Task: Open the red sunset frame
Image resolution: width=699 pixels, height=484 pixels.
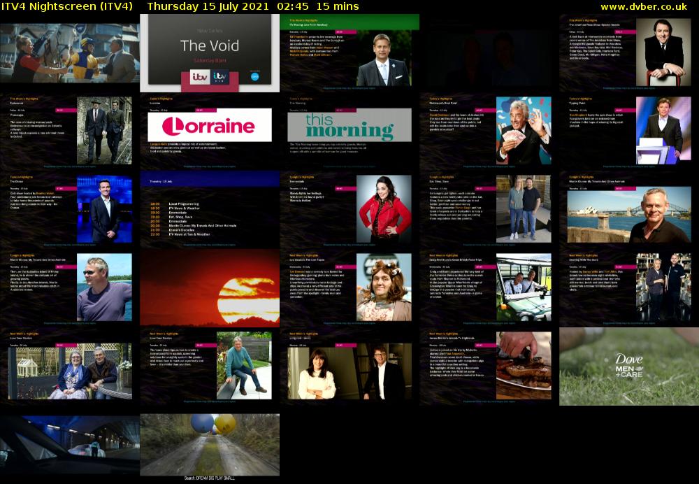Action: coord(210,287)
